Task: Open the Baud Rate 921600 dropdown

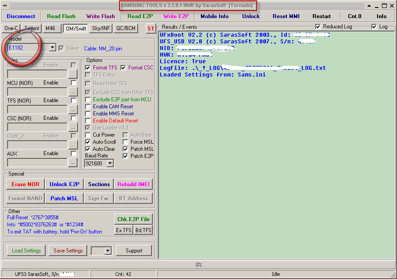Action: click(110, 164)
